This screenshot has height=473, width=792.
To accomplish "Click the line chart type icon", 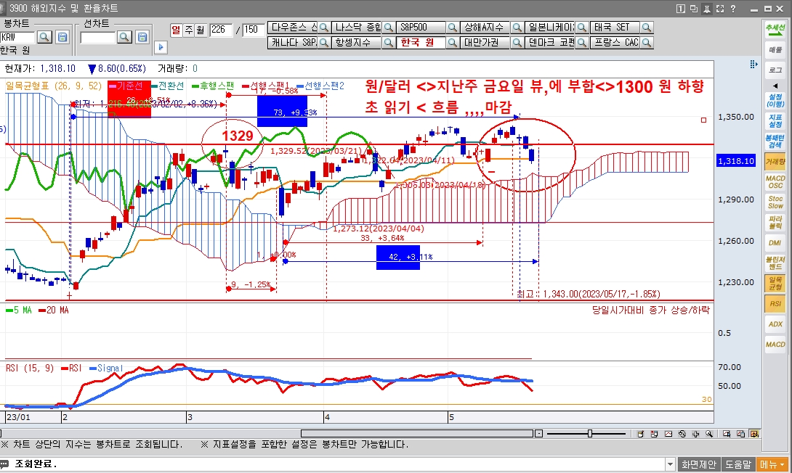I will pos(668,434).
